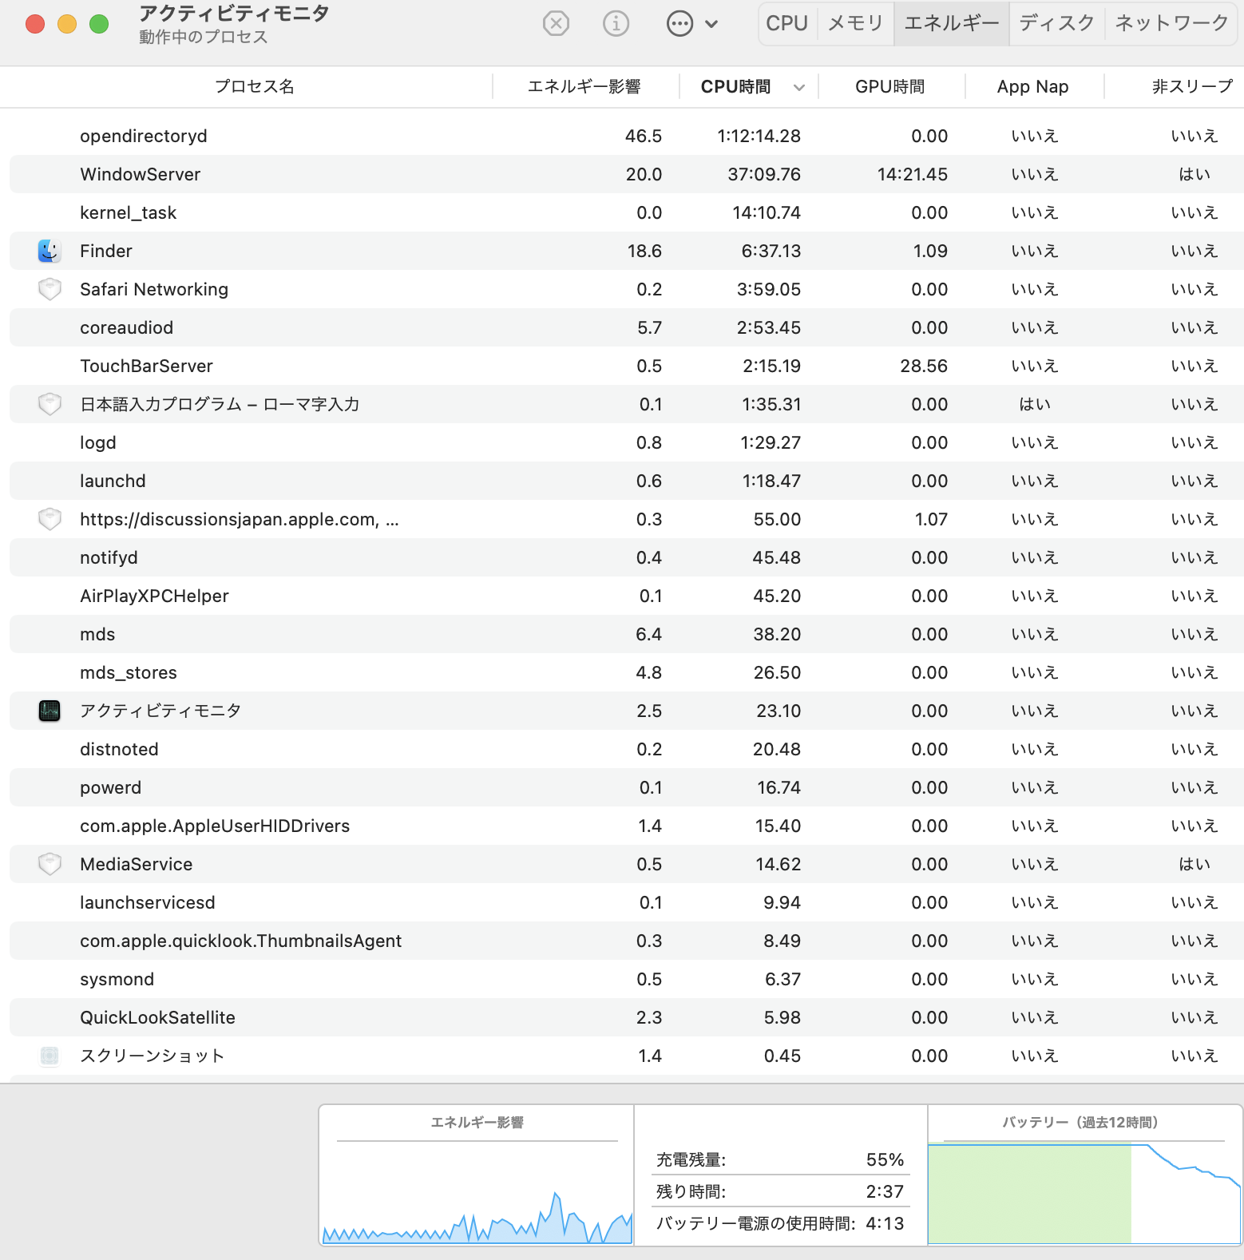Select the mds process row

(x=627, y=634)
